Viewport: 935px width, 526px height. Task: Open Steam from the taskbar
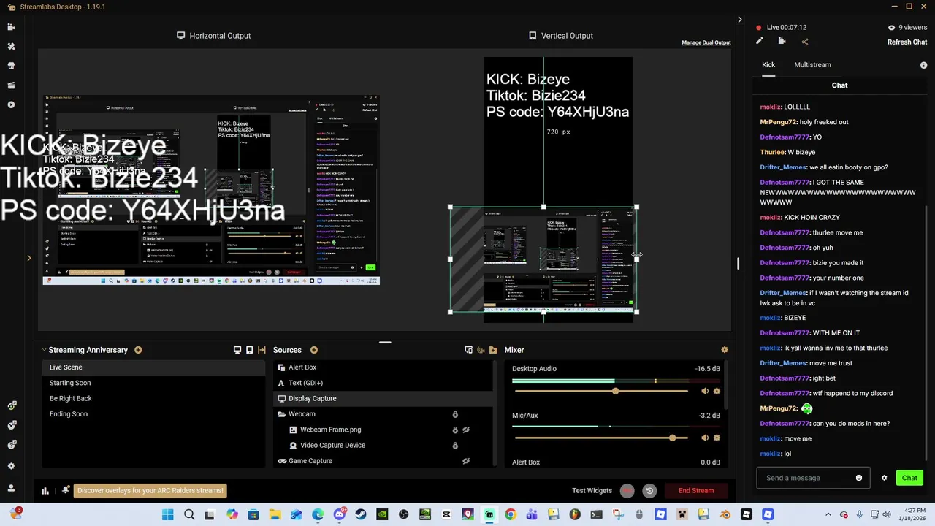point(361,515)
